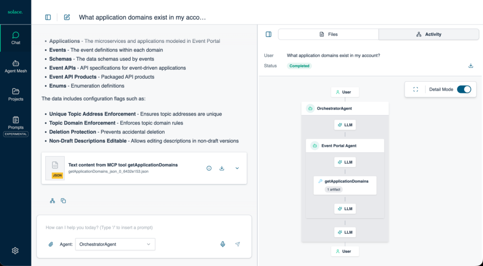Download the getApplicationDomains JSON artifact
The height and width of the screenshot is (266, 483).
pyautogui.click(x=222, y=168)
